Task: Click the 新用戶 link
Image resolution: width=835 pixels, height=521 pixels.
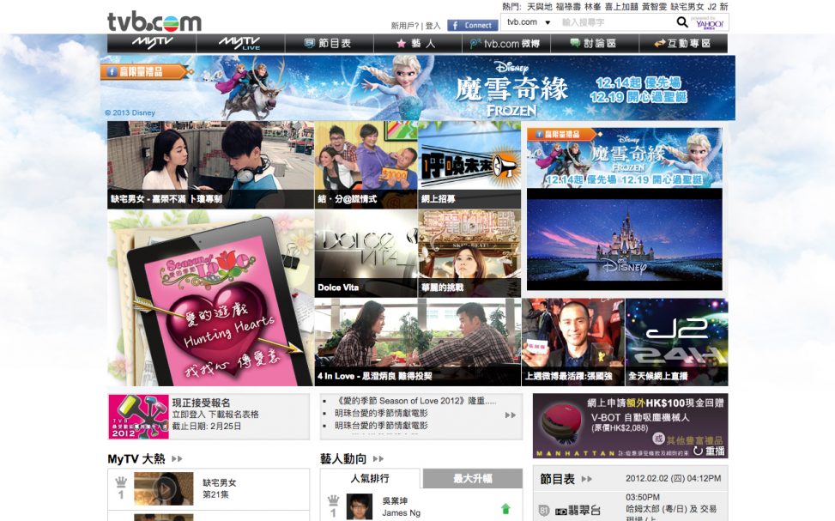Action: [405, 26]
